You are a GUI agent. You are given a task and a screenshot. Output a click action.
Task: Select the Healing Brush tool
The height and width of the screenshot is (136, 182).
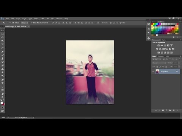(x=3, y=52)
